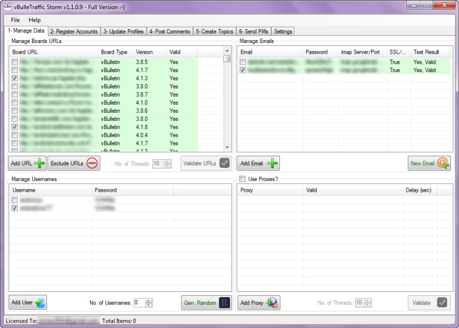Click the green plus Add URL icon
This screenshot has width=459, height=328.
click(39, 164)
